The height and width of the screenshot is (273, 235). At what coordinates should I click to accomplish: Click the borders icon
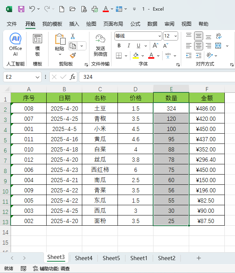[119, 56]
